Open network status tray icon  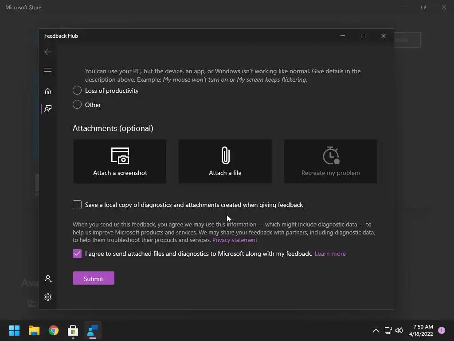pyautogui.click(x=388, y=330)
